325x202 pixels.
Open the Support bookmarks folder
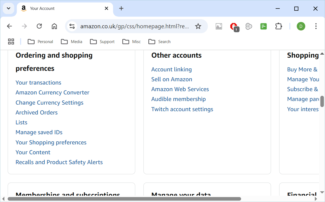click(x=102, y=41)
